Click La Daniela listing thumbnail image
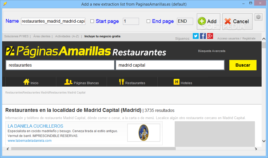 point(143,133)
